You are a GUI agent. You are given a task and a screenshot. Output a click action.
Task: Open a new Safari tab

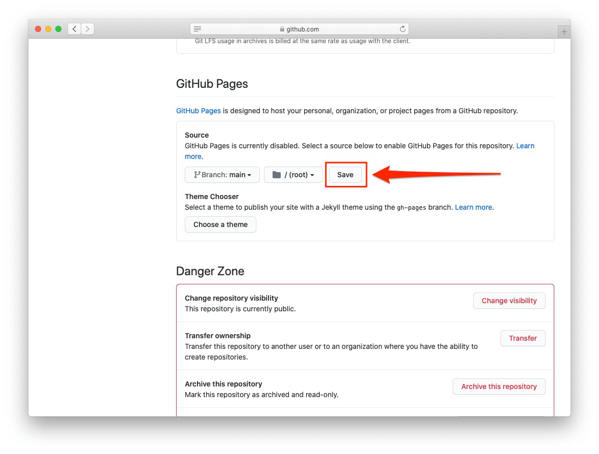click(564, 31)
